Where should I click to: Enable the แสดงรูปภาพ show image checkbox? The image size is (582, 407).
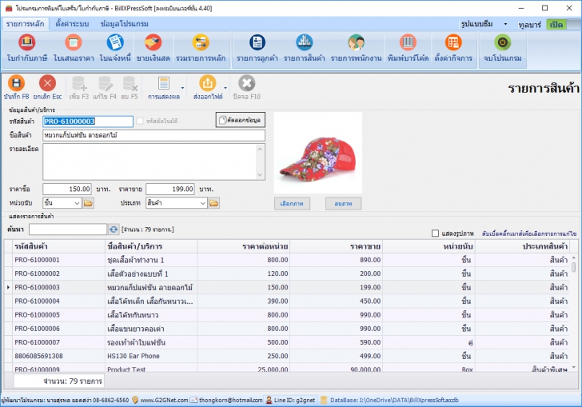tap(435, 233)
